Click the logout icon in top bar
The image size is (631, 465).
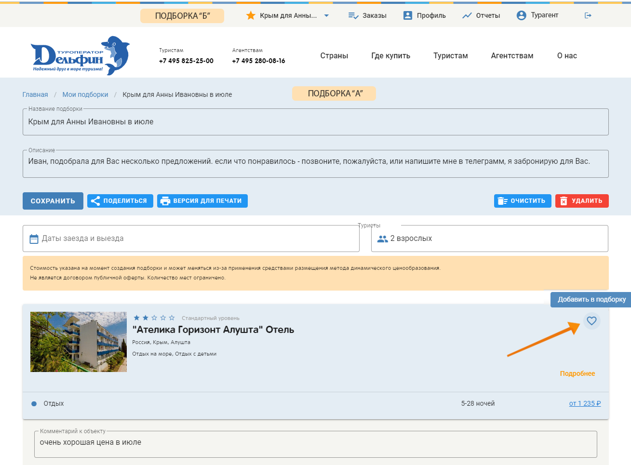pos(588,15)
